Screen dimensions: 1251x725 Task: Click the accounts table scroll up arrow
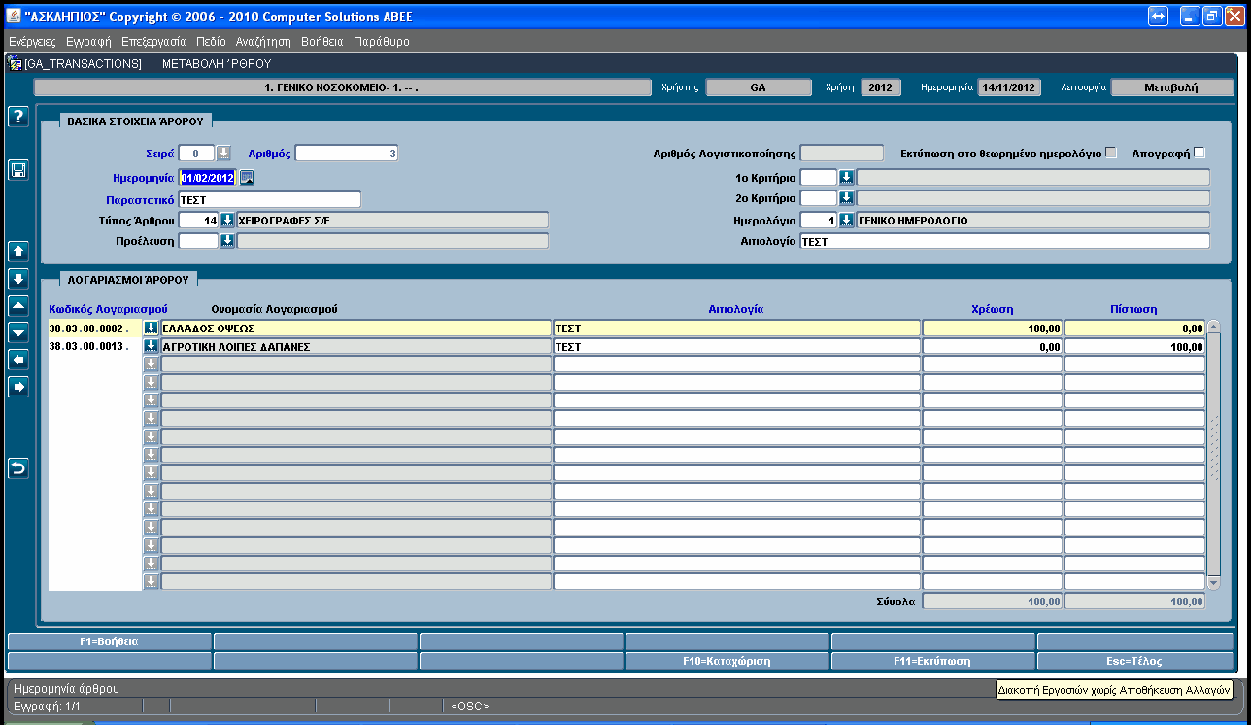pos(1213,328)
